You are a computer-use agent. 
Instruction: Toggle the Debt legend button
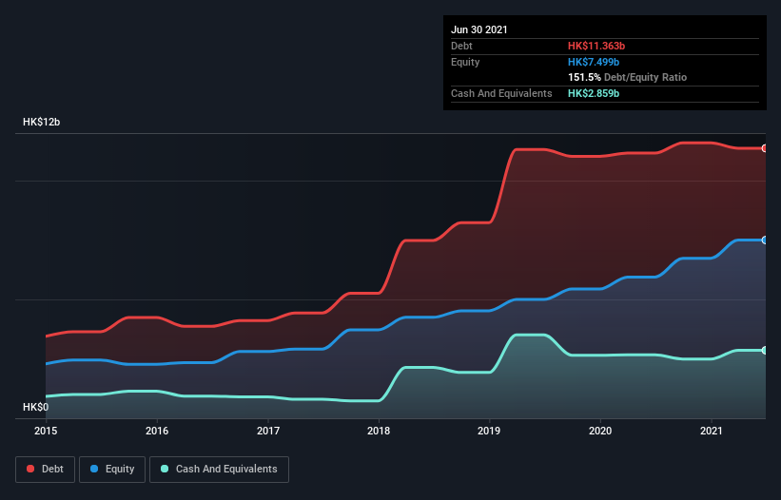point(45,470)
